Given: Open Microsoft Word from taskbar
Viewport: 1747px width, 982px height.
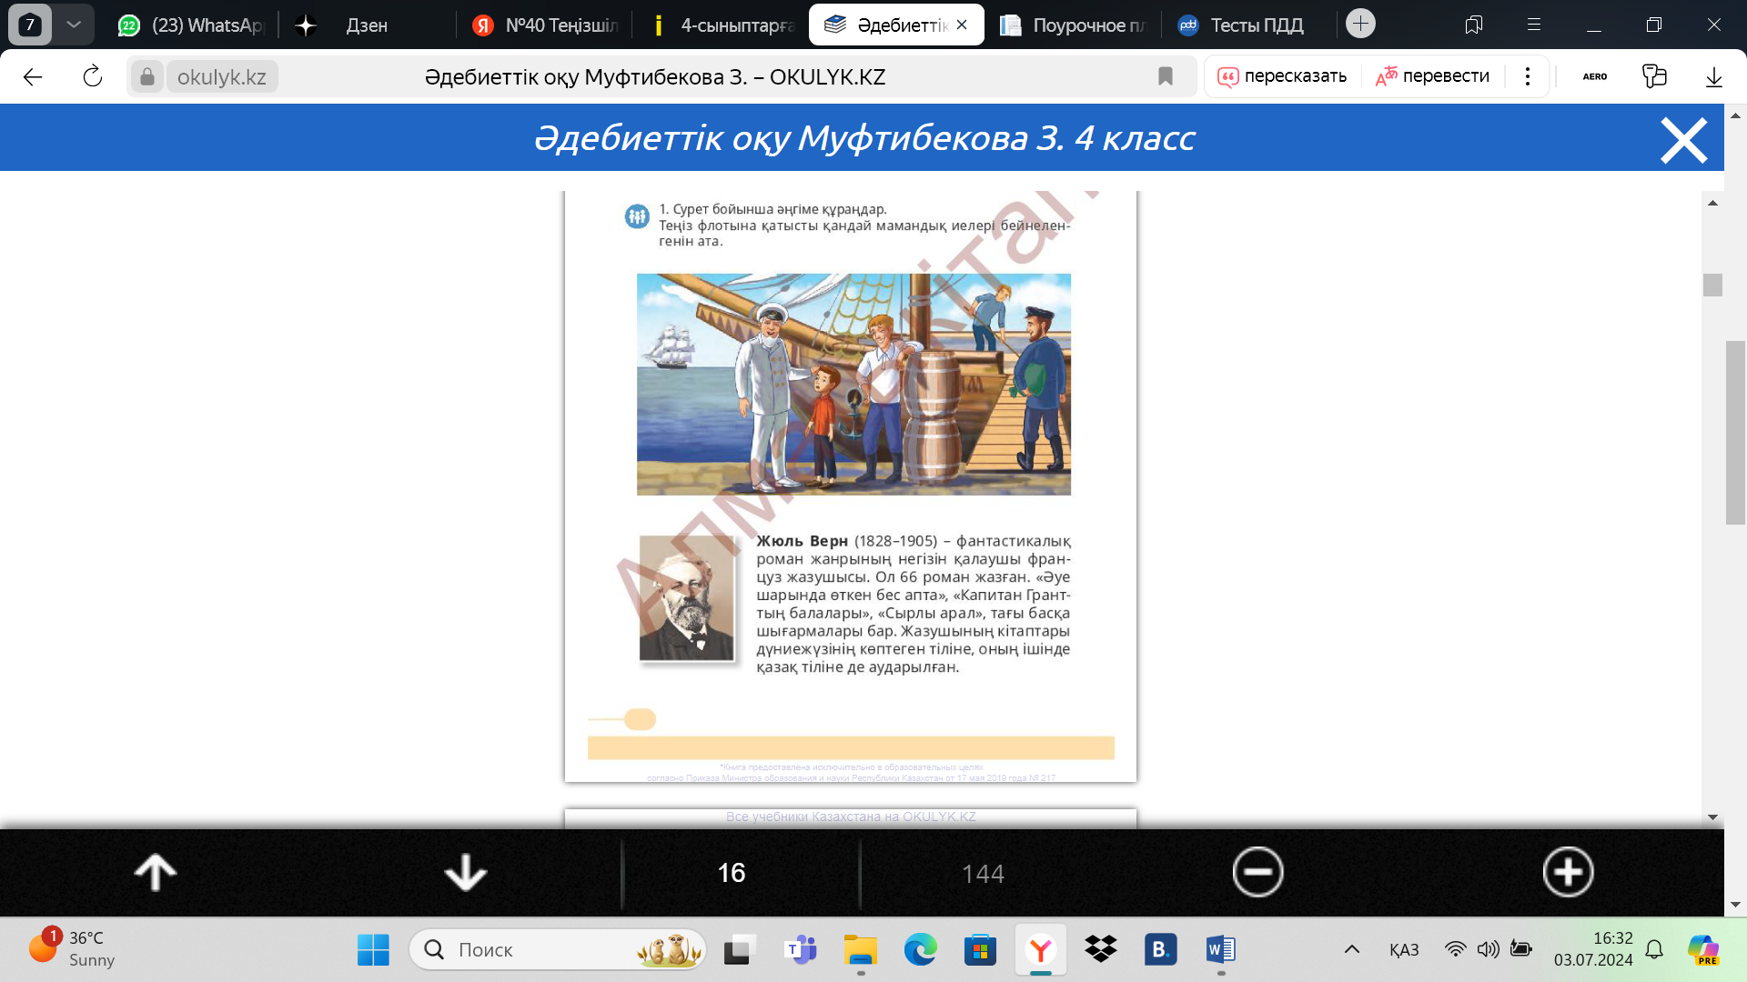Looking at the screenshot, I should coord(1220,949).
